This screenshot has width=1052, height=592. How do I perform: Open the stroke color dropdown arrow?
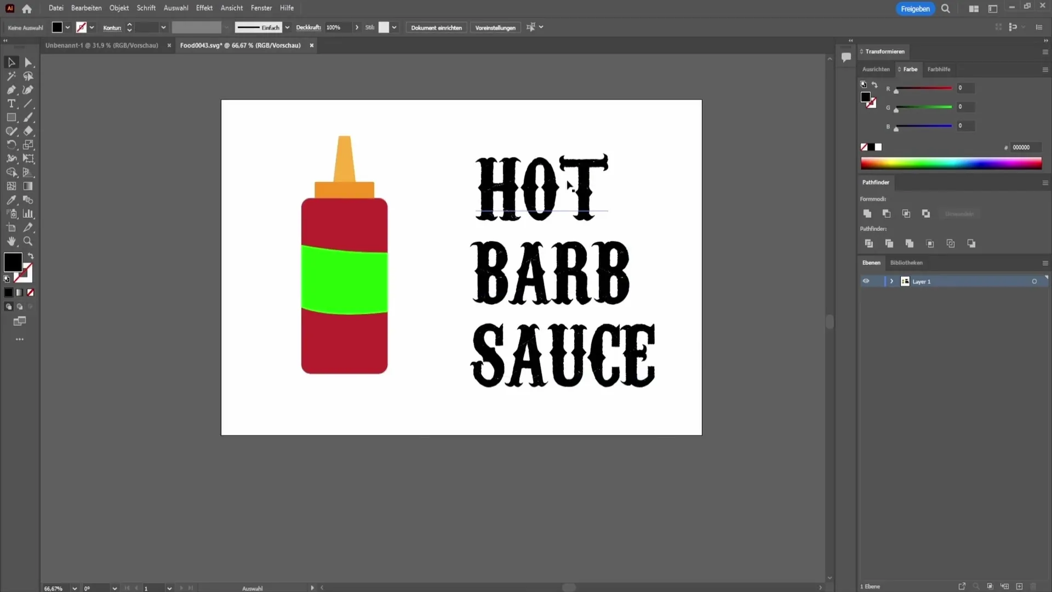coord(92,27)
